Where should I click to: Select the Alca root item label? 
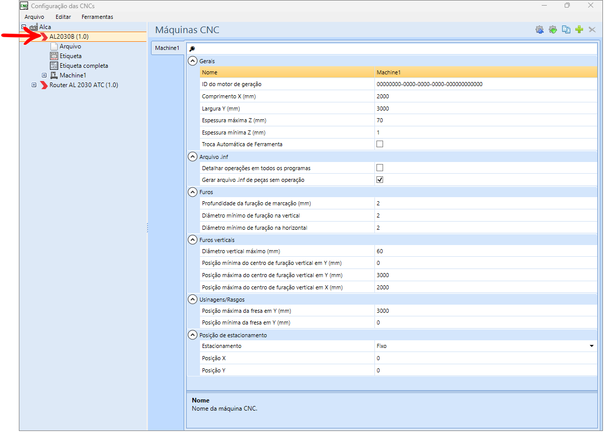point(45,27)
